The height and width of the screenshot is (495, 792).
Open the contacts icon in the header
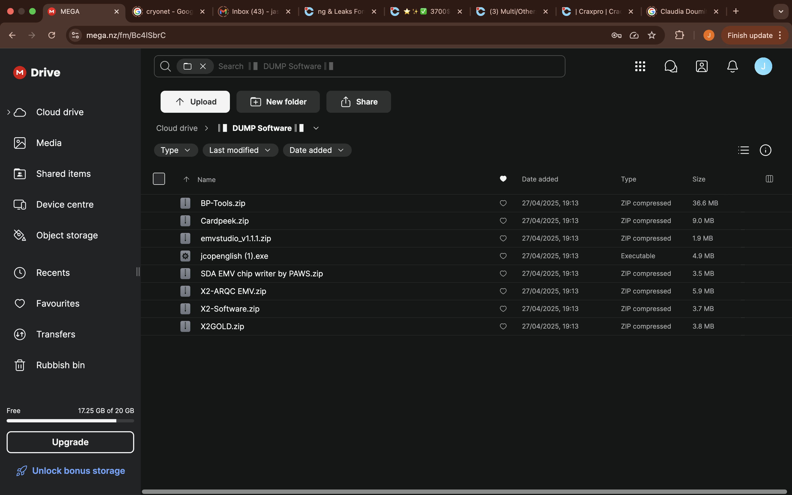click(701, 66)
